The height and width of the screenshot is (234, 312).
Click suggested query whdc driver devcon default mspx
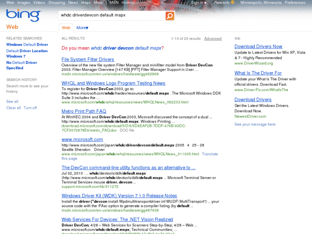(x=126, y=48)
